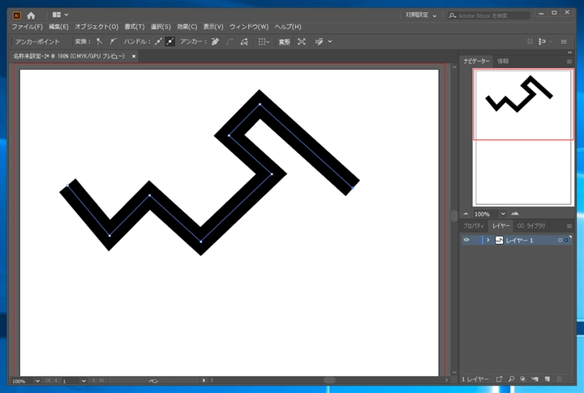584x393 pixels.
Task: Click the レイヤー 1 selection indicator square
Action: (566, 241)
